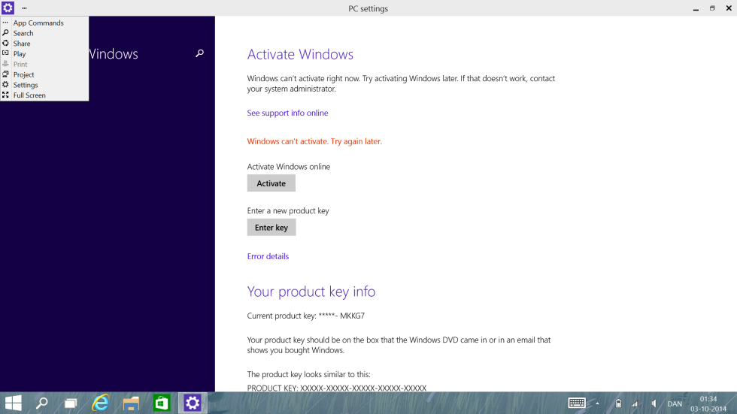
Task: Click the Enter key button
Action: [271, 227]
